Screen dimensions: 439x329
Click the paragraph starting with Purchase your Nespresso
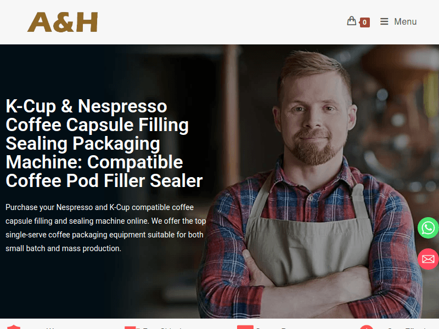click(105, 228)
